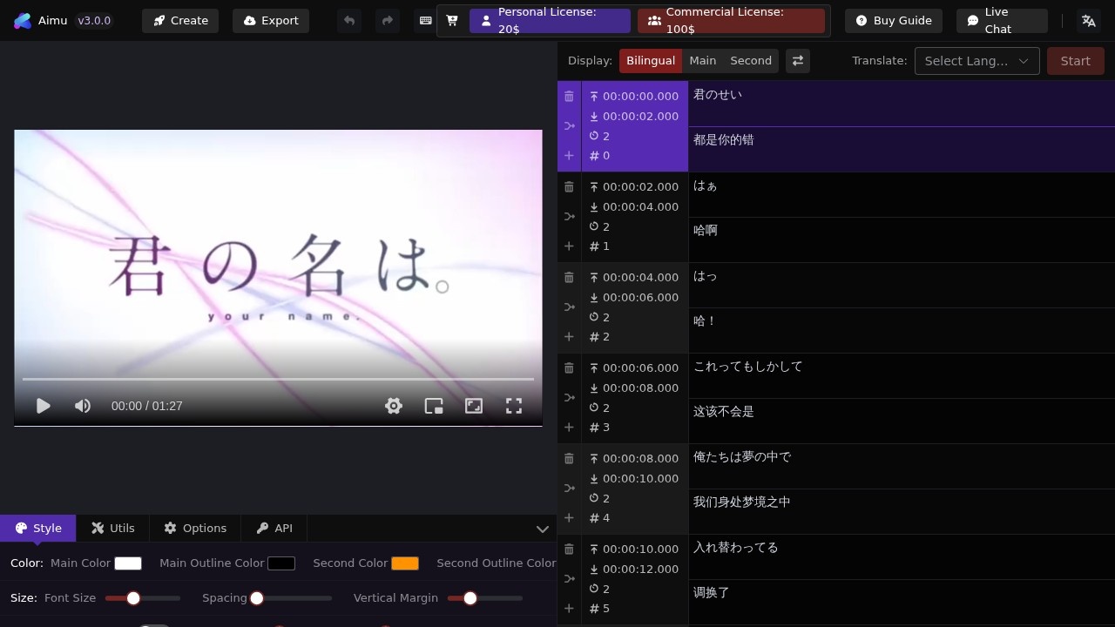This screenshot has height=627, width=1115.
Task: Play the your name video
Action: tap(43, 406)
